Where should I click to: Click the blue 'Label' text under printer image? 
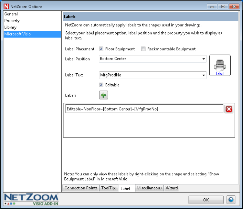(x=220, y=74)
